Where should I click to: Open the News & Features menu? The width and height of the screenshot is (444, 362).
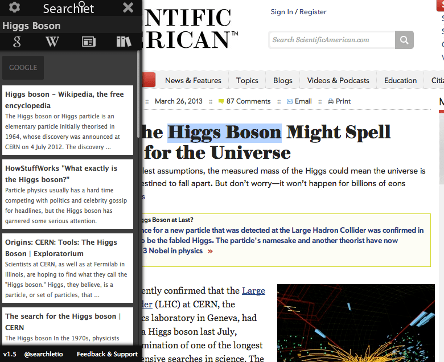(192, 80)
